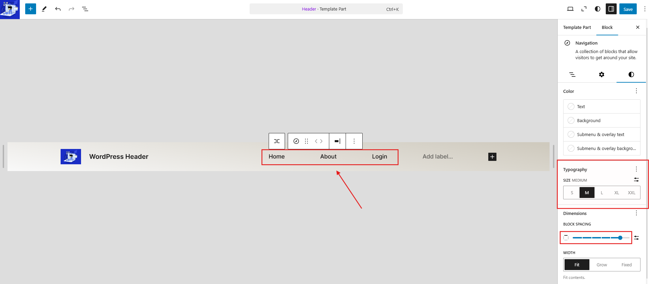This screenshot has height=284, width=649.
Task: Toggle the Settings sidebar panel
Action: [x=611, y=9]
